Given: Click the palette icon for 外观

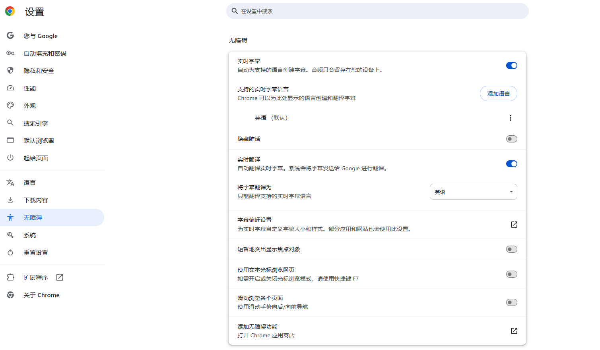Looking at the screenshot, I should pos(10,106).
